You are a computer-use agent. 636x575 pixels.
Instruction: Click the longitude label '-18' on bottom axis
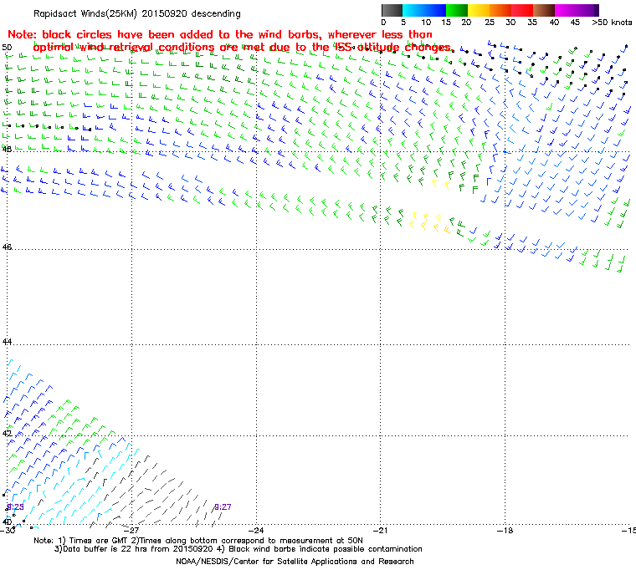tap(505, 530)
